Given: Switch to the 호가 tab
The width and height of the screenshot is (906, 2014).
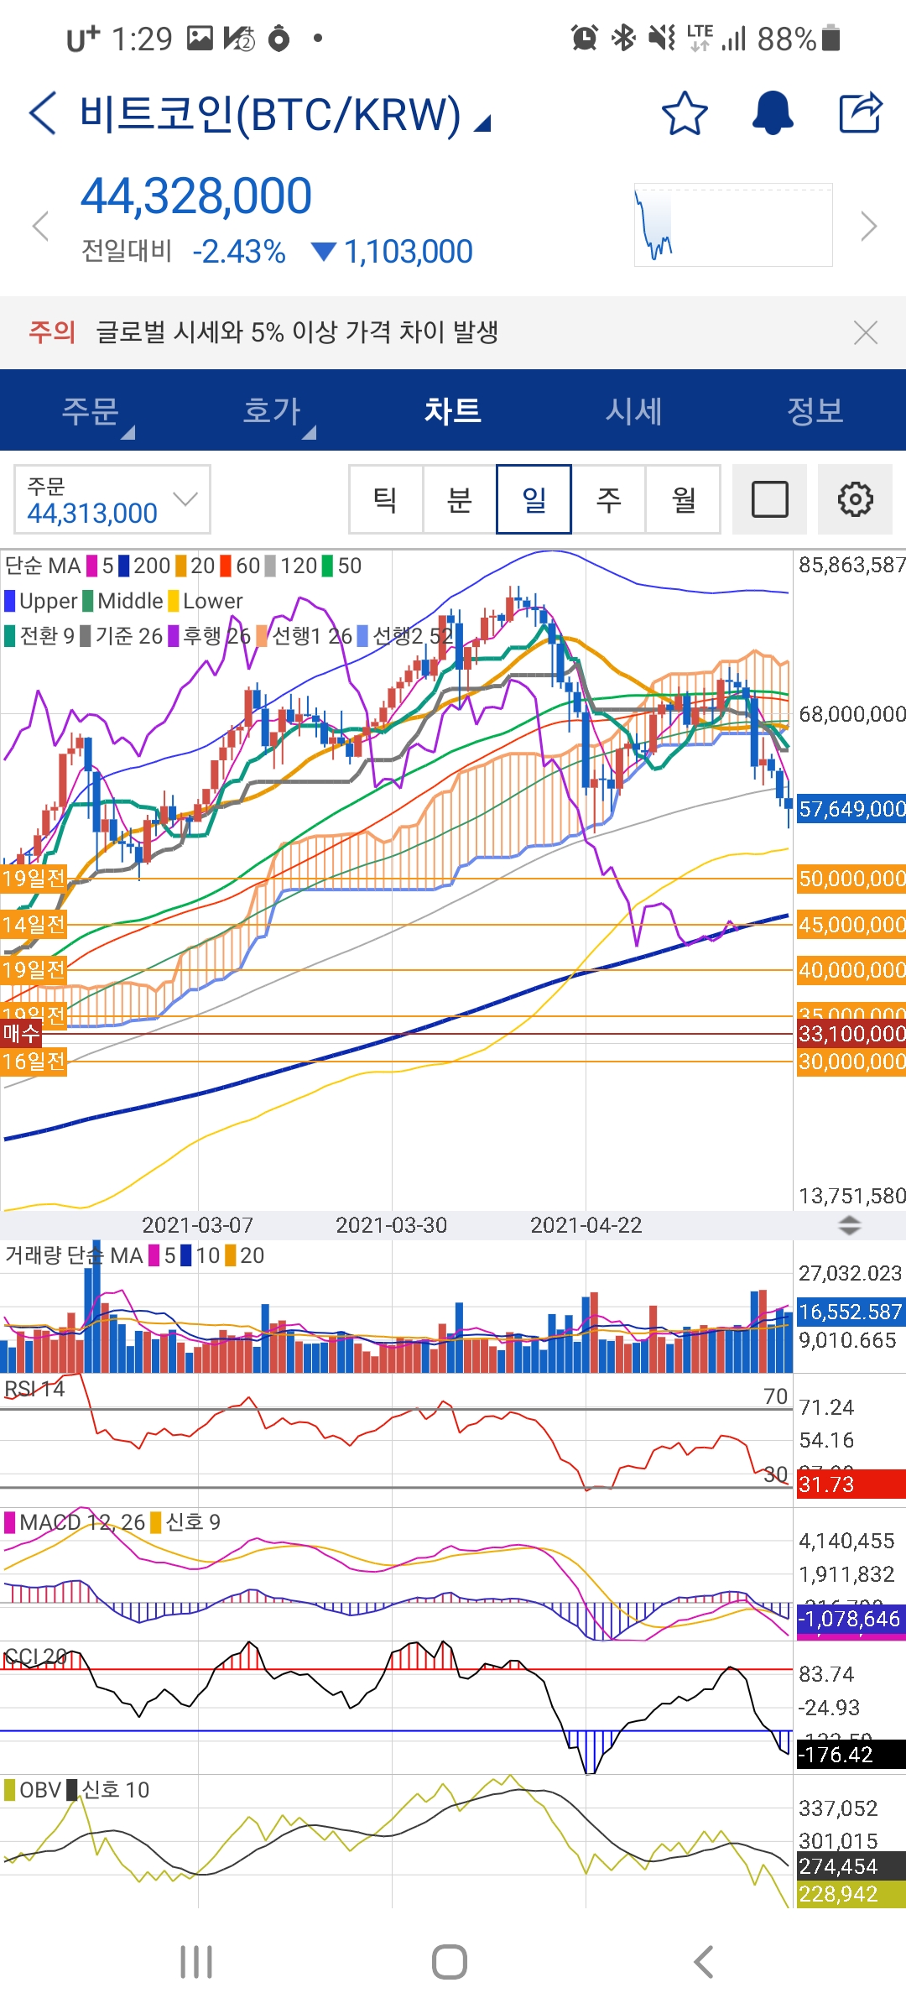Looking at the screenshot, I should click(272, 410).
